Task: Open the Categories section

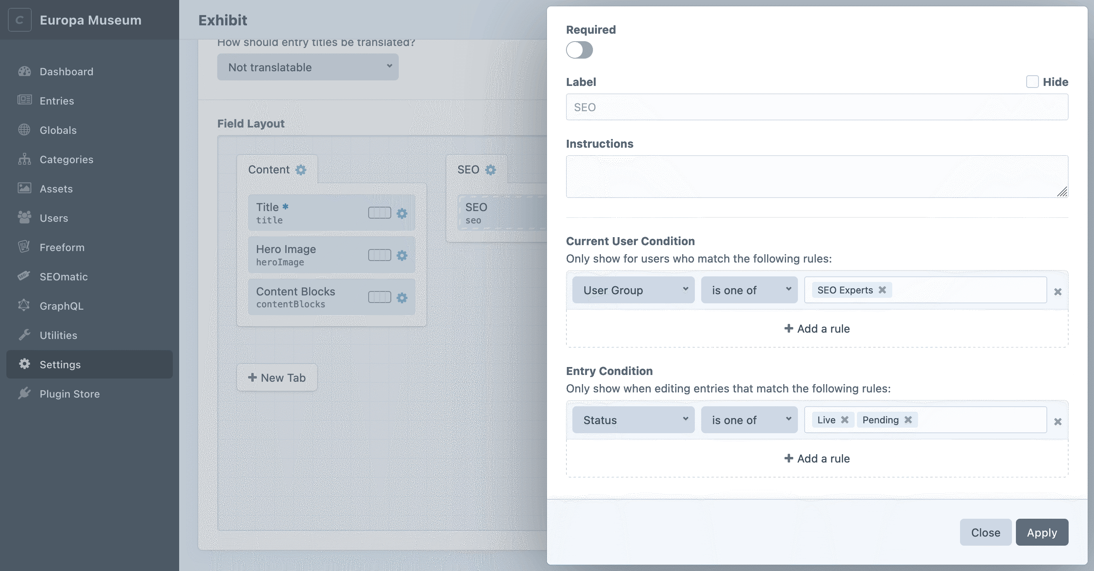Action: point(89,159)
